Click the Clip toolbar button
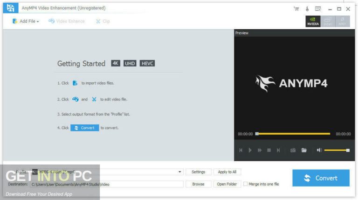This screenshot has height=200, width=358. point(103,21)
